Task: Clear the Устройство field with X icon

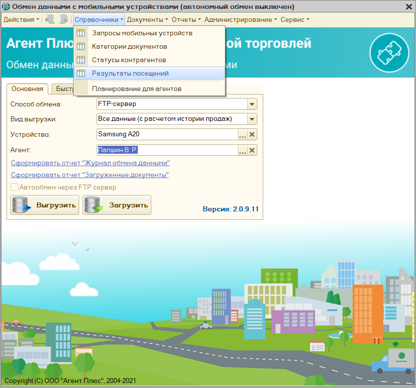Action: point(252,134)
